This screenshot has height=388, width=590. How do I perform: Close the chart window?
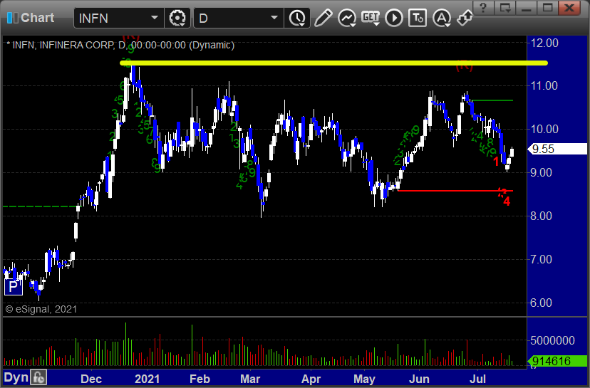pos(569,8)
